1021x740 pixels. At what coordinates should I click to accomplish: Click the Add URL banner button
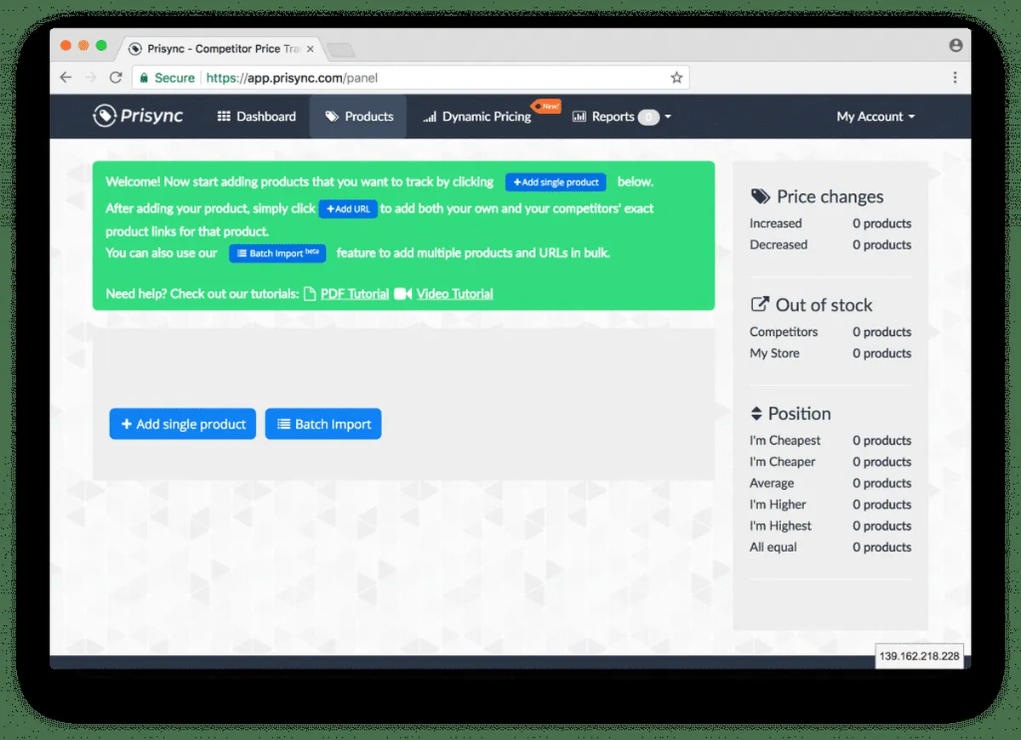point(348,209)
